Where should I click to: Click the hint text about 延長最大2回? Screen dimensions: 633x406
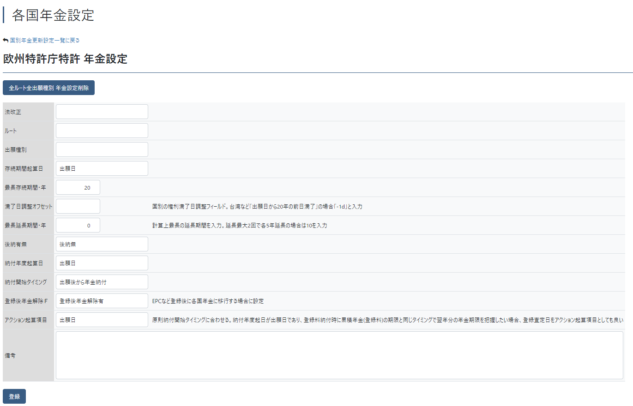pos(240,226)
